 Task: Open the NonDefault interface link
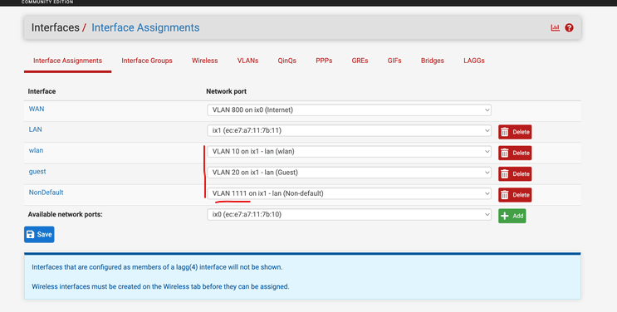point(46,193)
